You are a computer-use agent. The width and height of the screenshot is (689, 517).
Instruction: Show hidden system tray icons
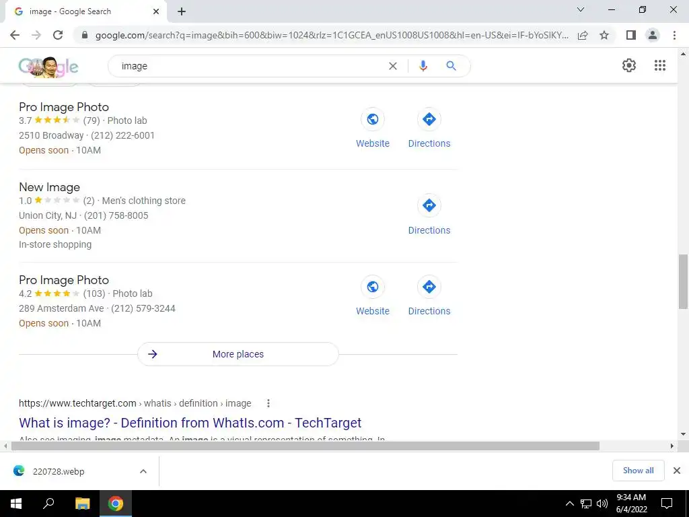pyautogui.click(x=569, y=504)
